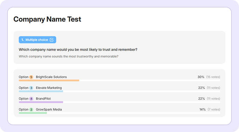This screenshot has height=132, width=239.
Task: Click the subtitle about trustworthy and memorable
Action: (x=69, y=56)
